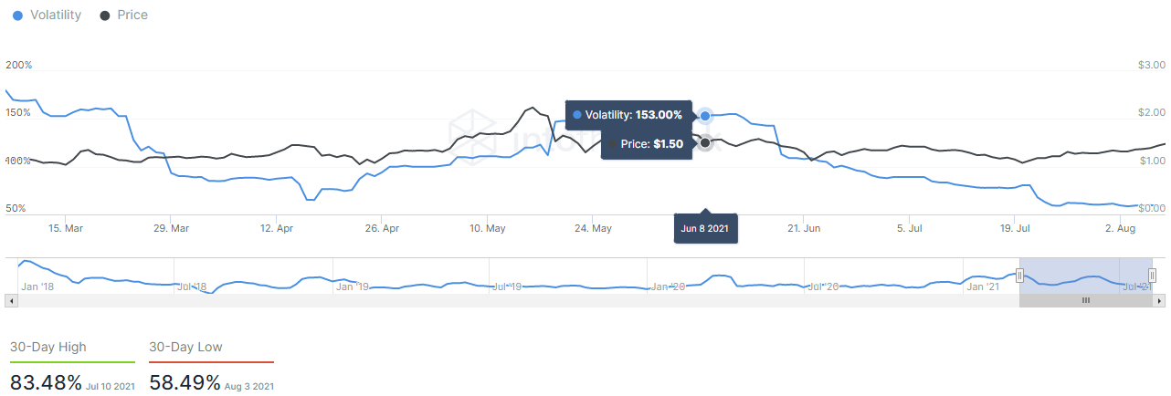Click the right range navigator handle

point(1153,276)
